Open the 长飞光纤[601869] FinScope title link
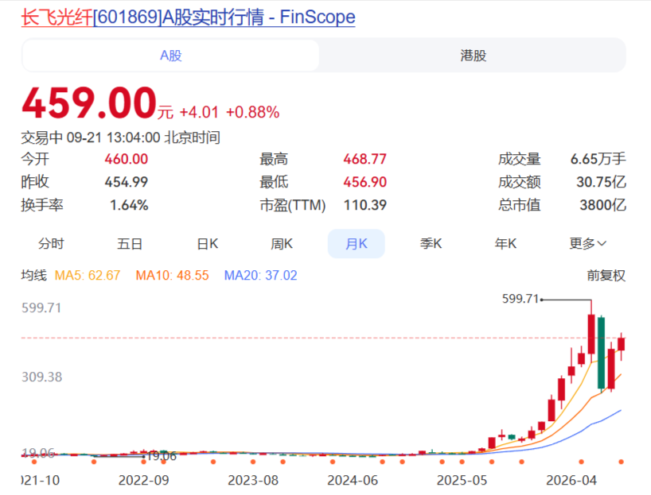The width and height of the screenshot is (651, 495). click(x=188, y=17)
